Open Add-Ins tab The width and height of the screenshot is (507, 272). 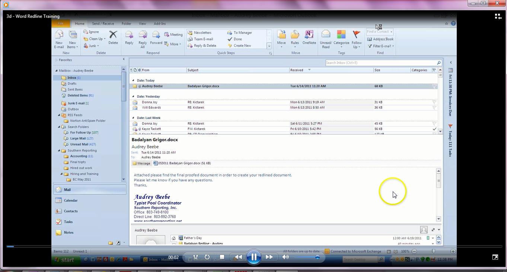[160, 23]
